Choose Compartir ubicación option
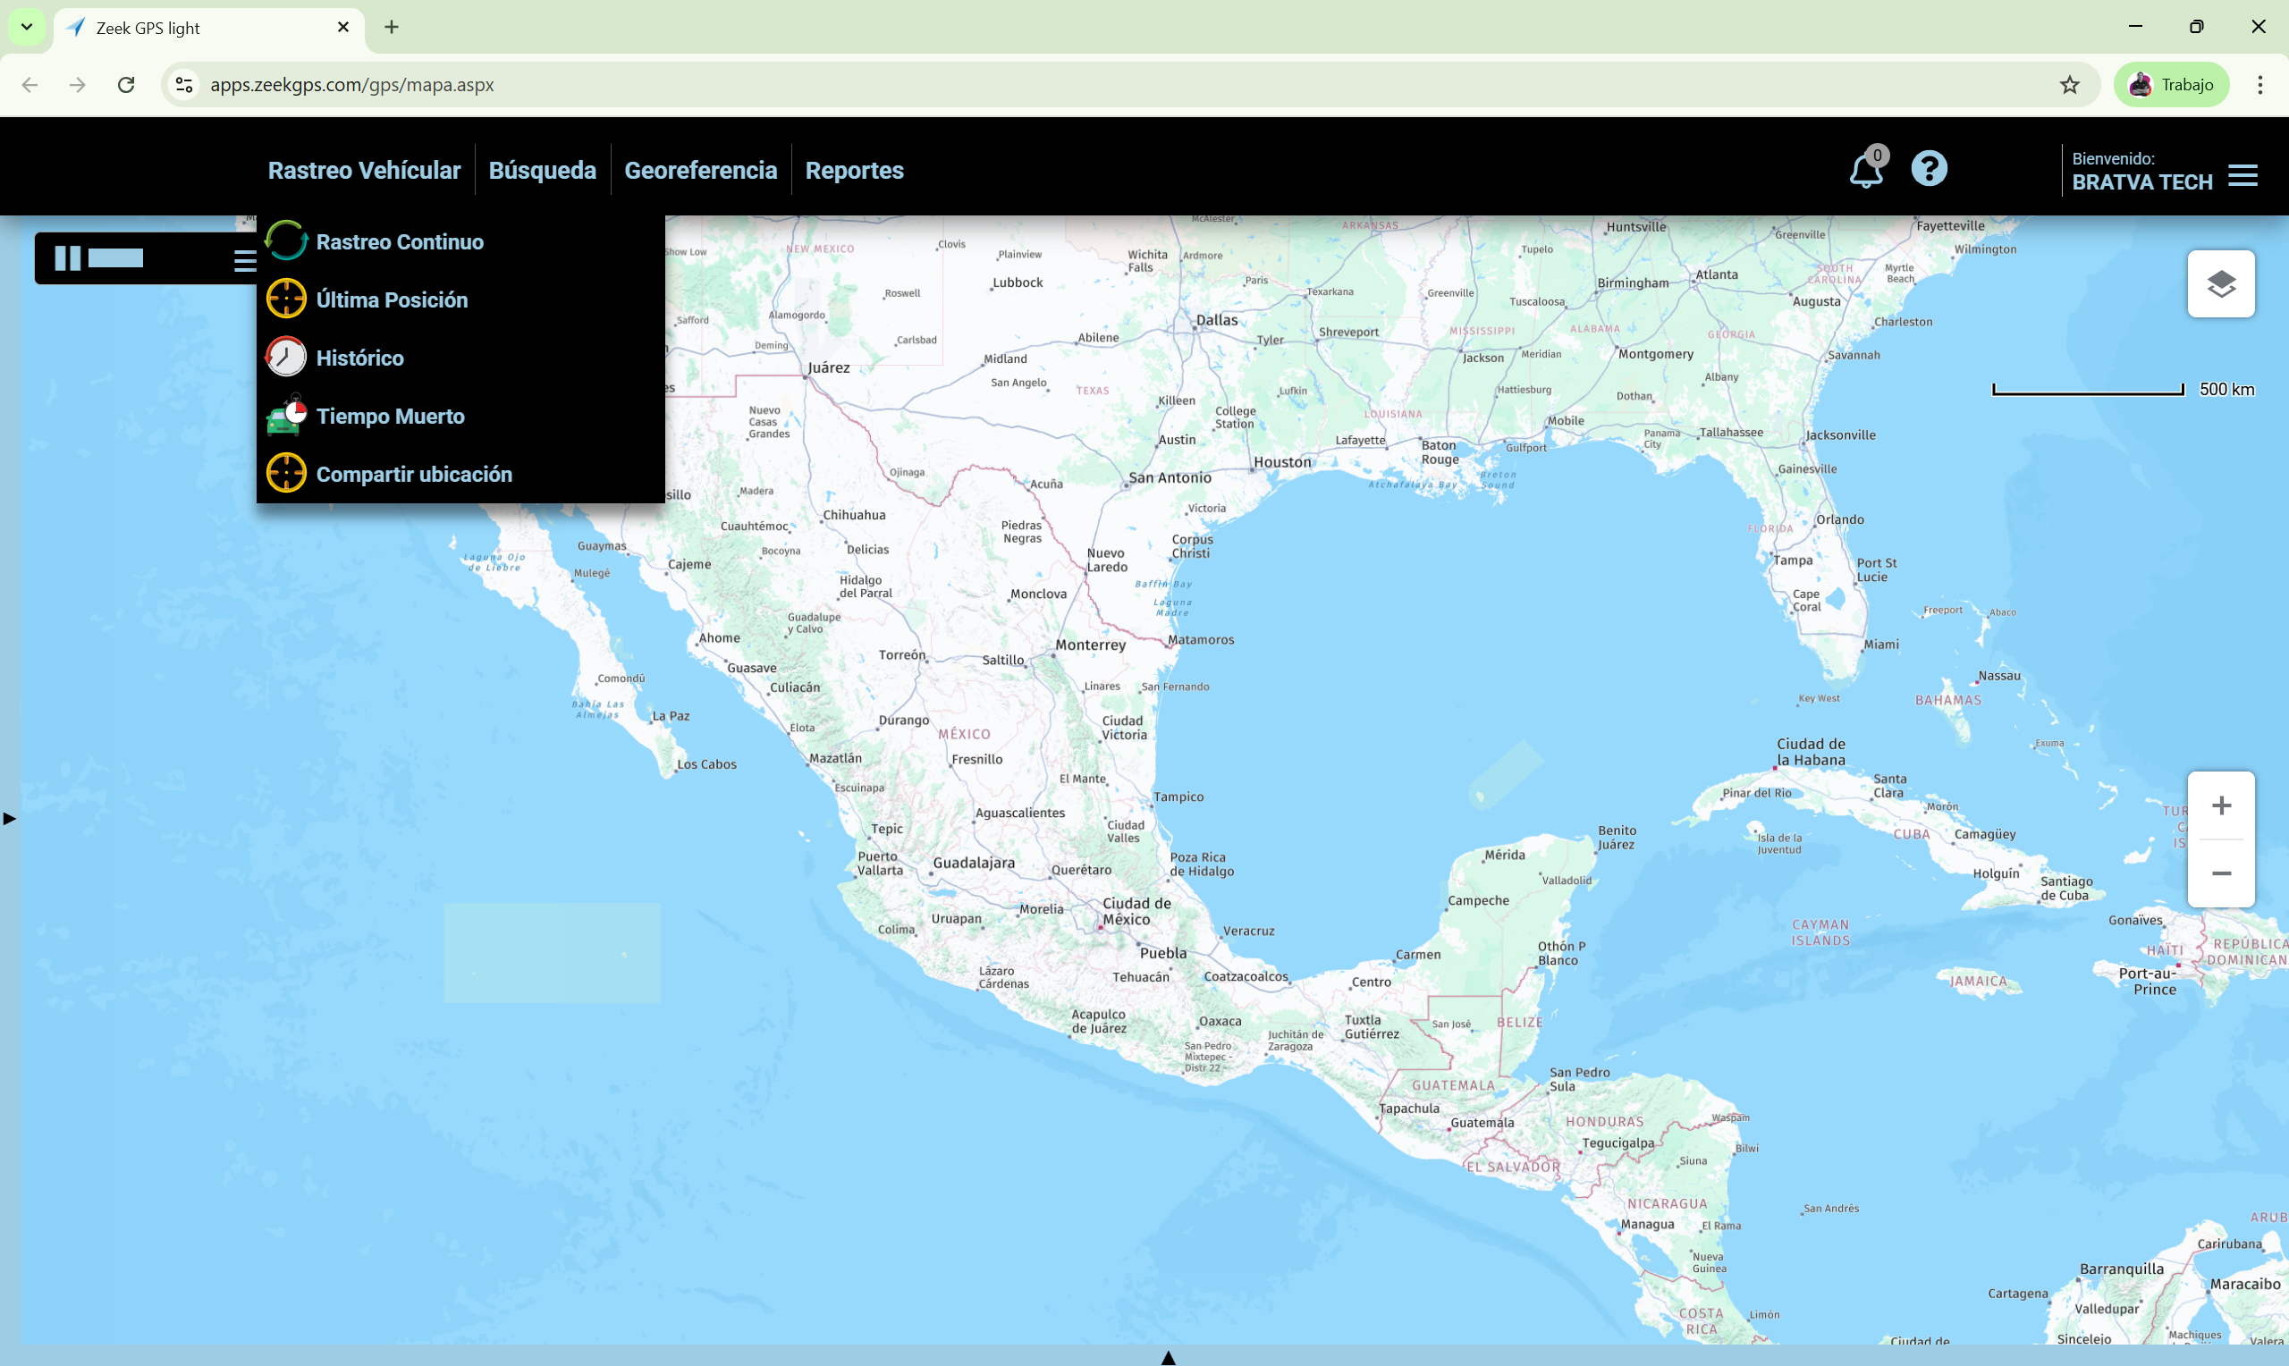 413,474
